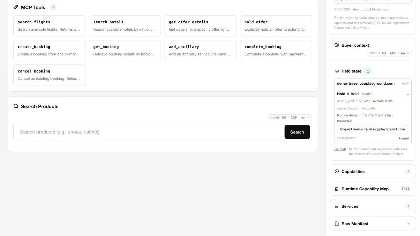Open the search_hotels tool card
Screen dimensions: 420x236
pyautogui.click(x=125, y=26)
